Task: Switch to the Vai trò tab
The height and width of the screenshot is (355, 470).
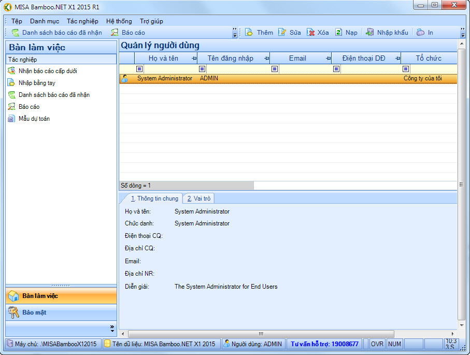Action: coord(199,198)
